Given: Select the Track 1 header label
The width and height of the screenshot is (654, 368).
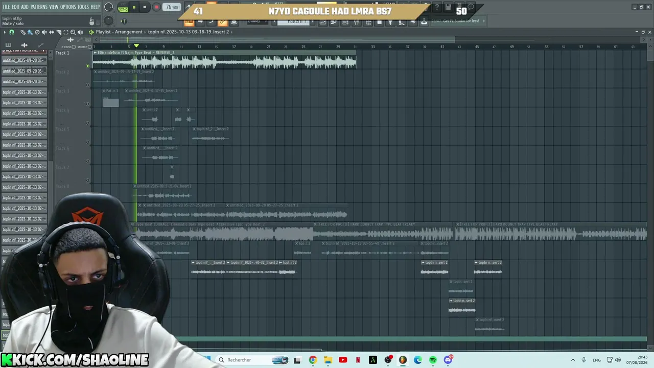Looking at the screenshot, I should [62, 53].
